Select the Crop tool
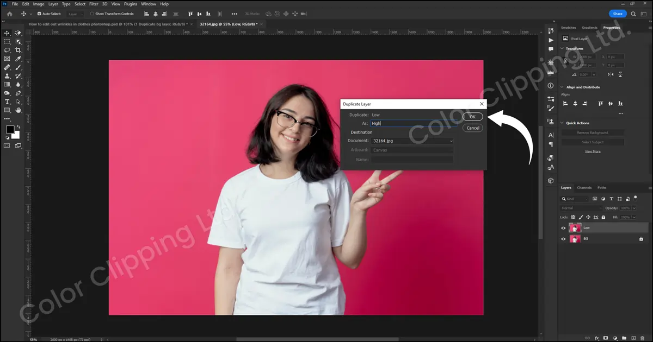 tap(18, 50)
